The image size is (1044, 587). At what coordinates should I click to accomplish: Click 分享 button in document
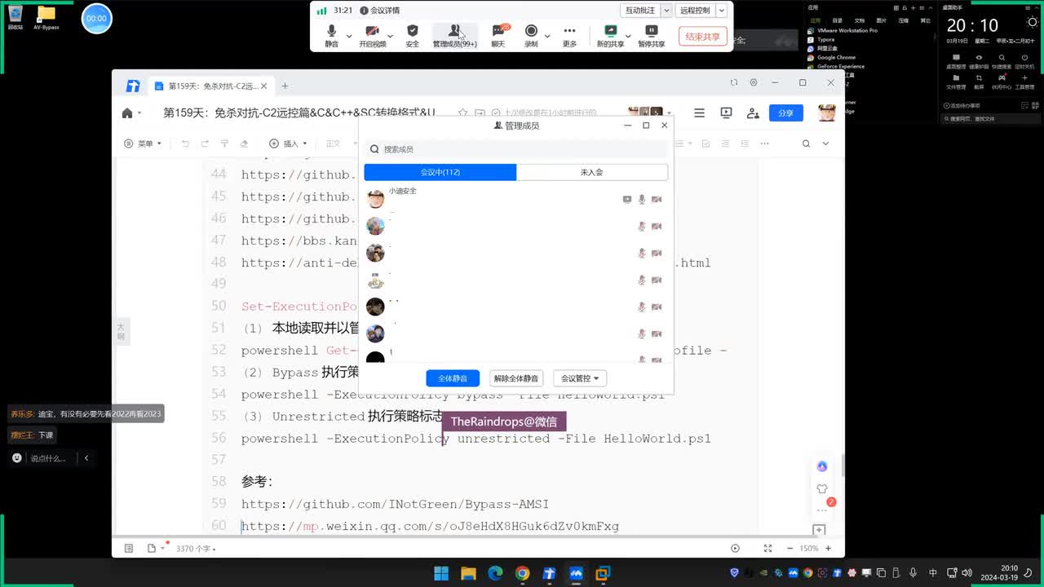coord(786,113)
